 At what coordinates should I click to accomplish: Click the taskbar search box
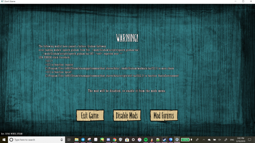coord(36,140)
